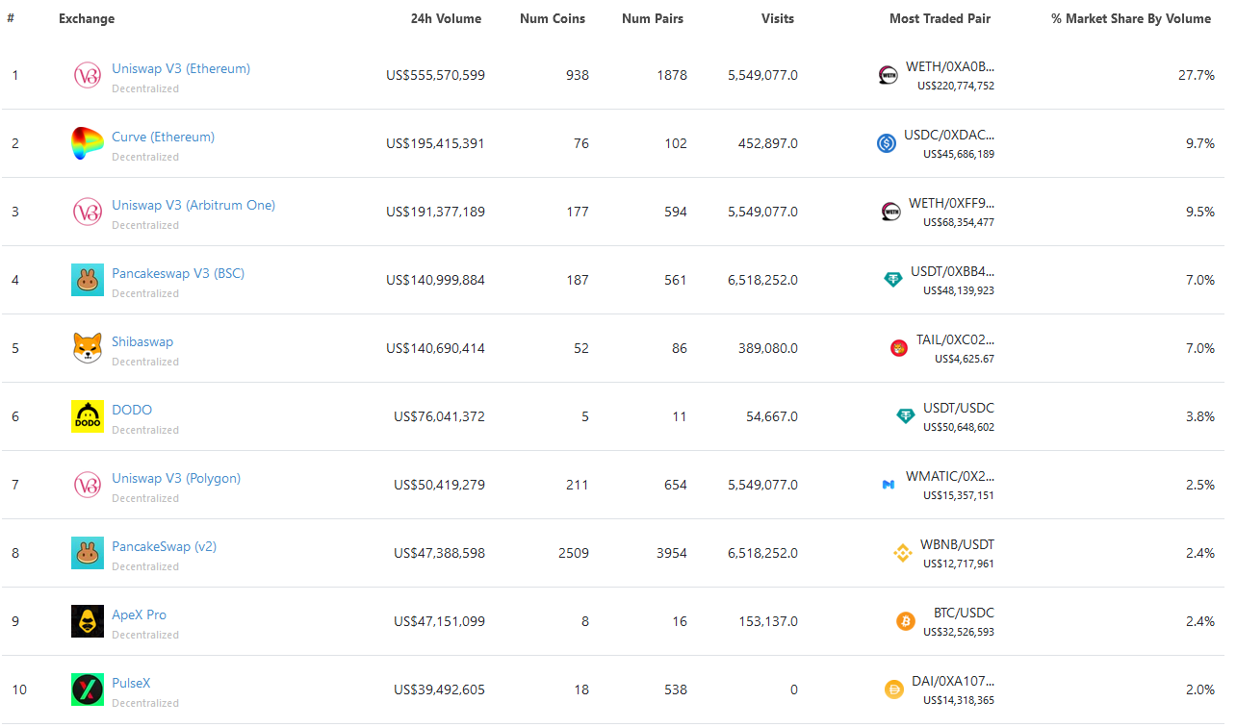Open the WETH/0XA0B... most traded pair
Image resolution: width=1237 pixels, height=727 pixels.
point(949,67)
